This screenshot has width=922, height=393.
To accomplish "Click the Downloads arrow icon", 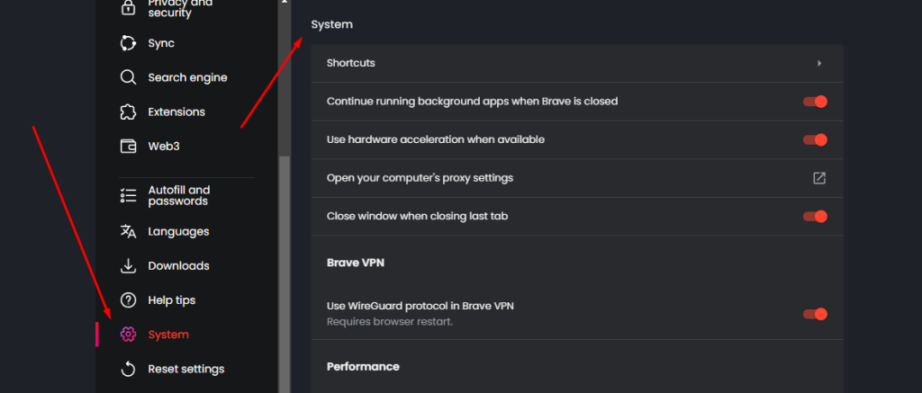I will 128,265.
